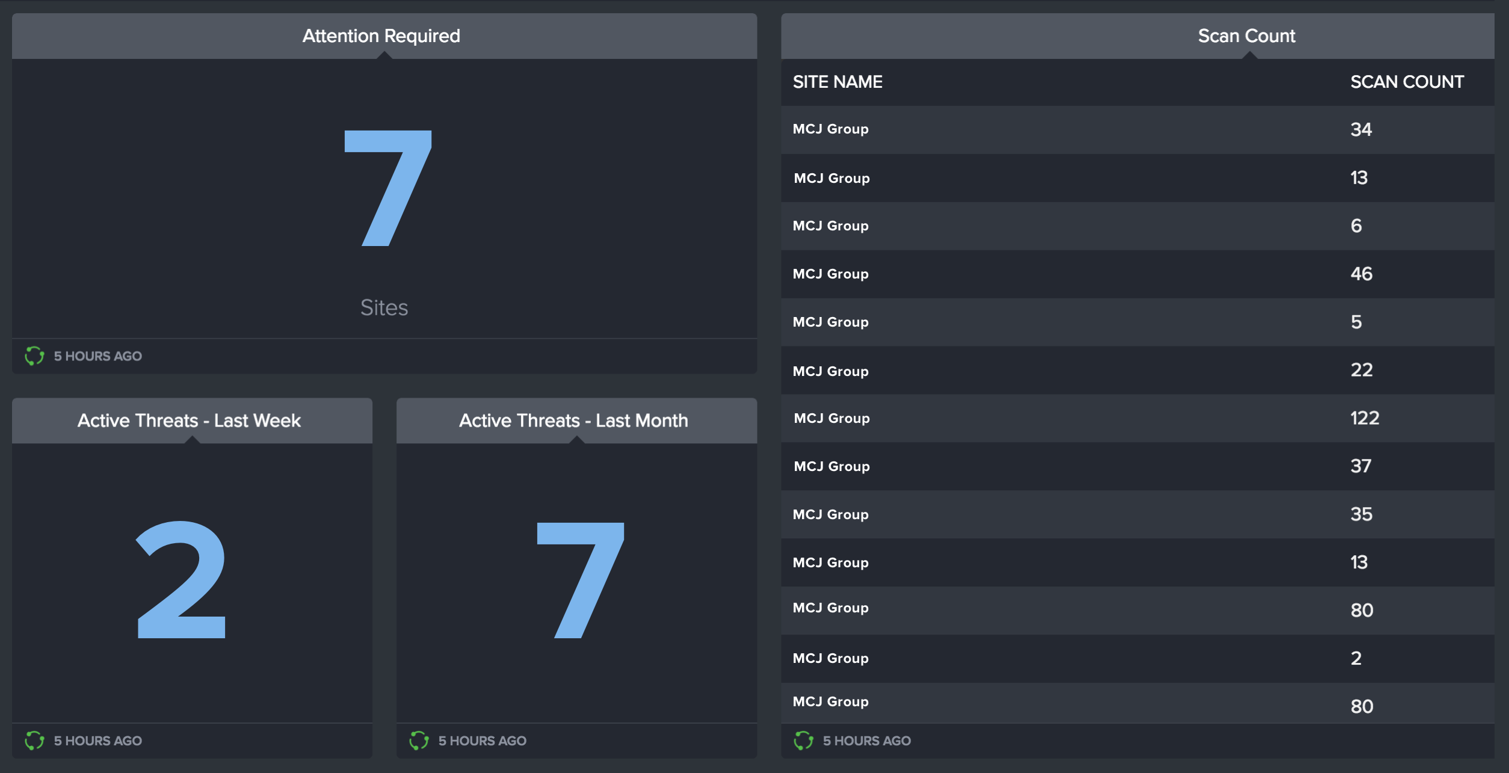Select Active Threats - Last Month header
1509x773 pixels.
tap(576, 420)
